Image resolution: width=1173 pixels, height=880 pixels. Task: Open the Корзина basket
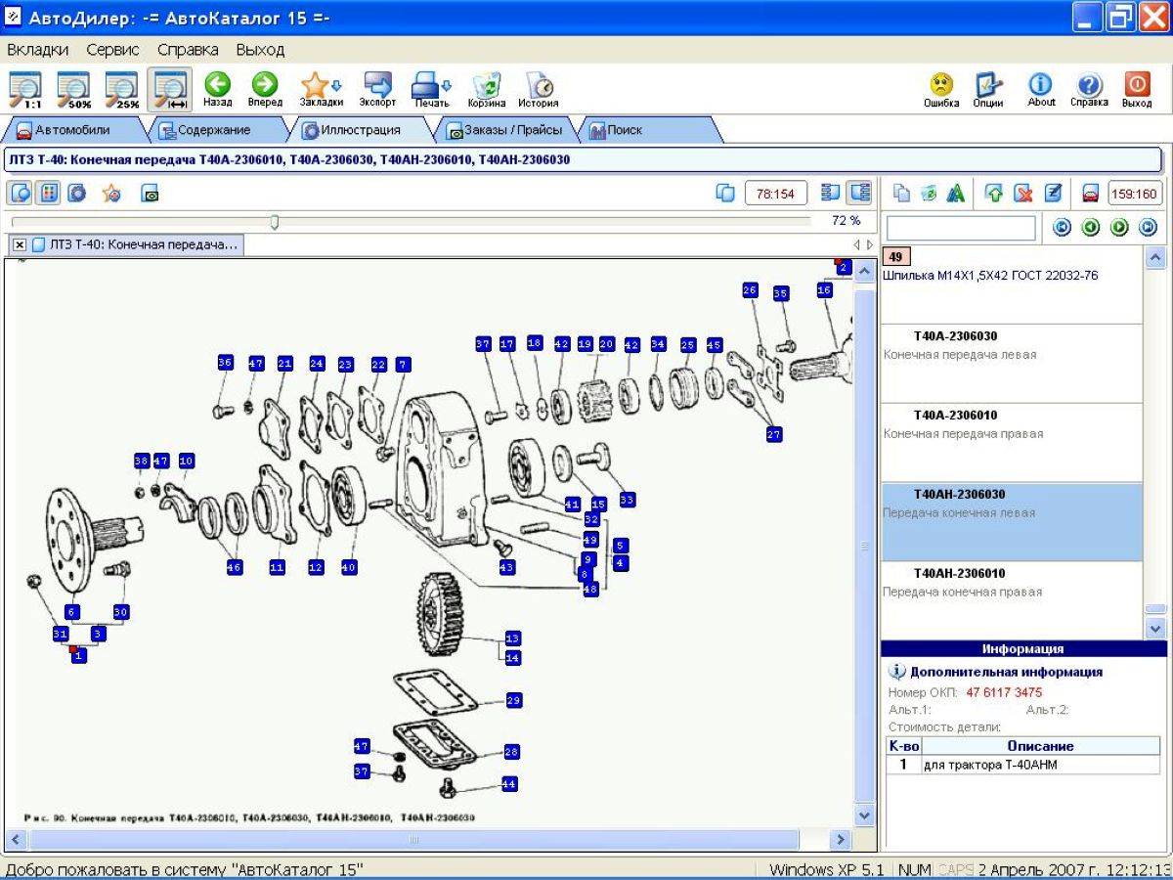[486, 89]
